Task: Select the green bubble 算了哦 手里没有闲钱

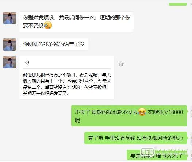Action: pyautogui.click(x=135, y=138)
